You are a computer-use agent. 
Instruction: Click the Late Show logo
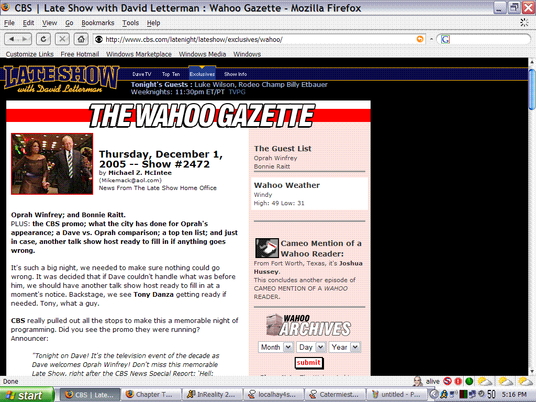click(62, 80)
